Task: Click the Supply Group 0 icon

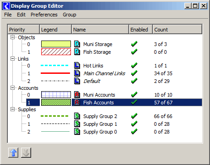Action: pyautogui.click(x=77, y=132)
